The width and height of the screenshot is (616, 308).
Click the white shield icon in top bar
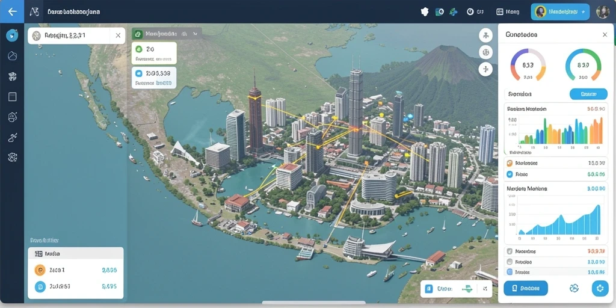pyautogui.click(x=425, y=12)
